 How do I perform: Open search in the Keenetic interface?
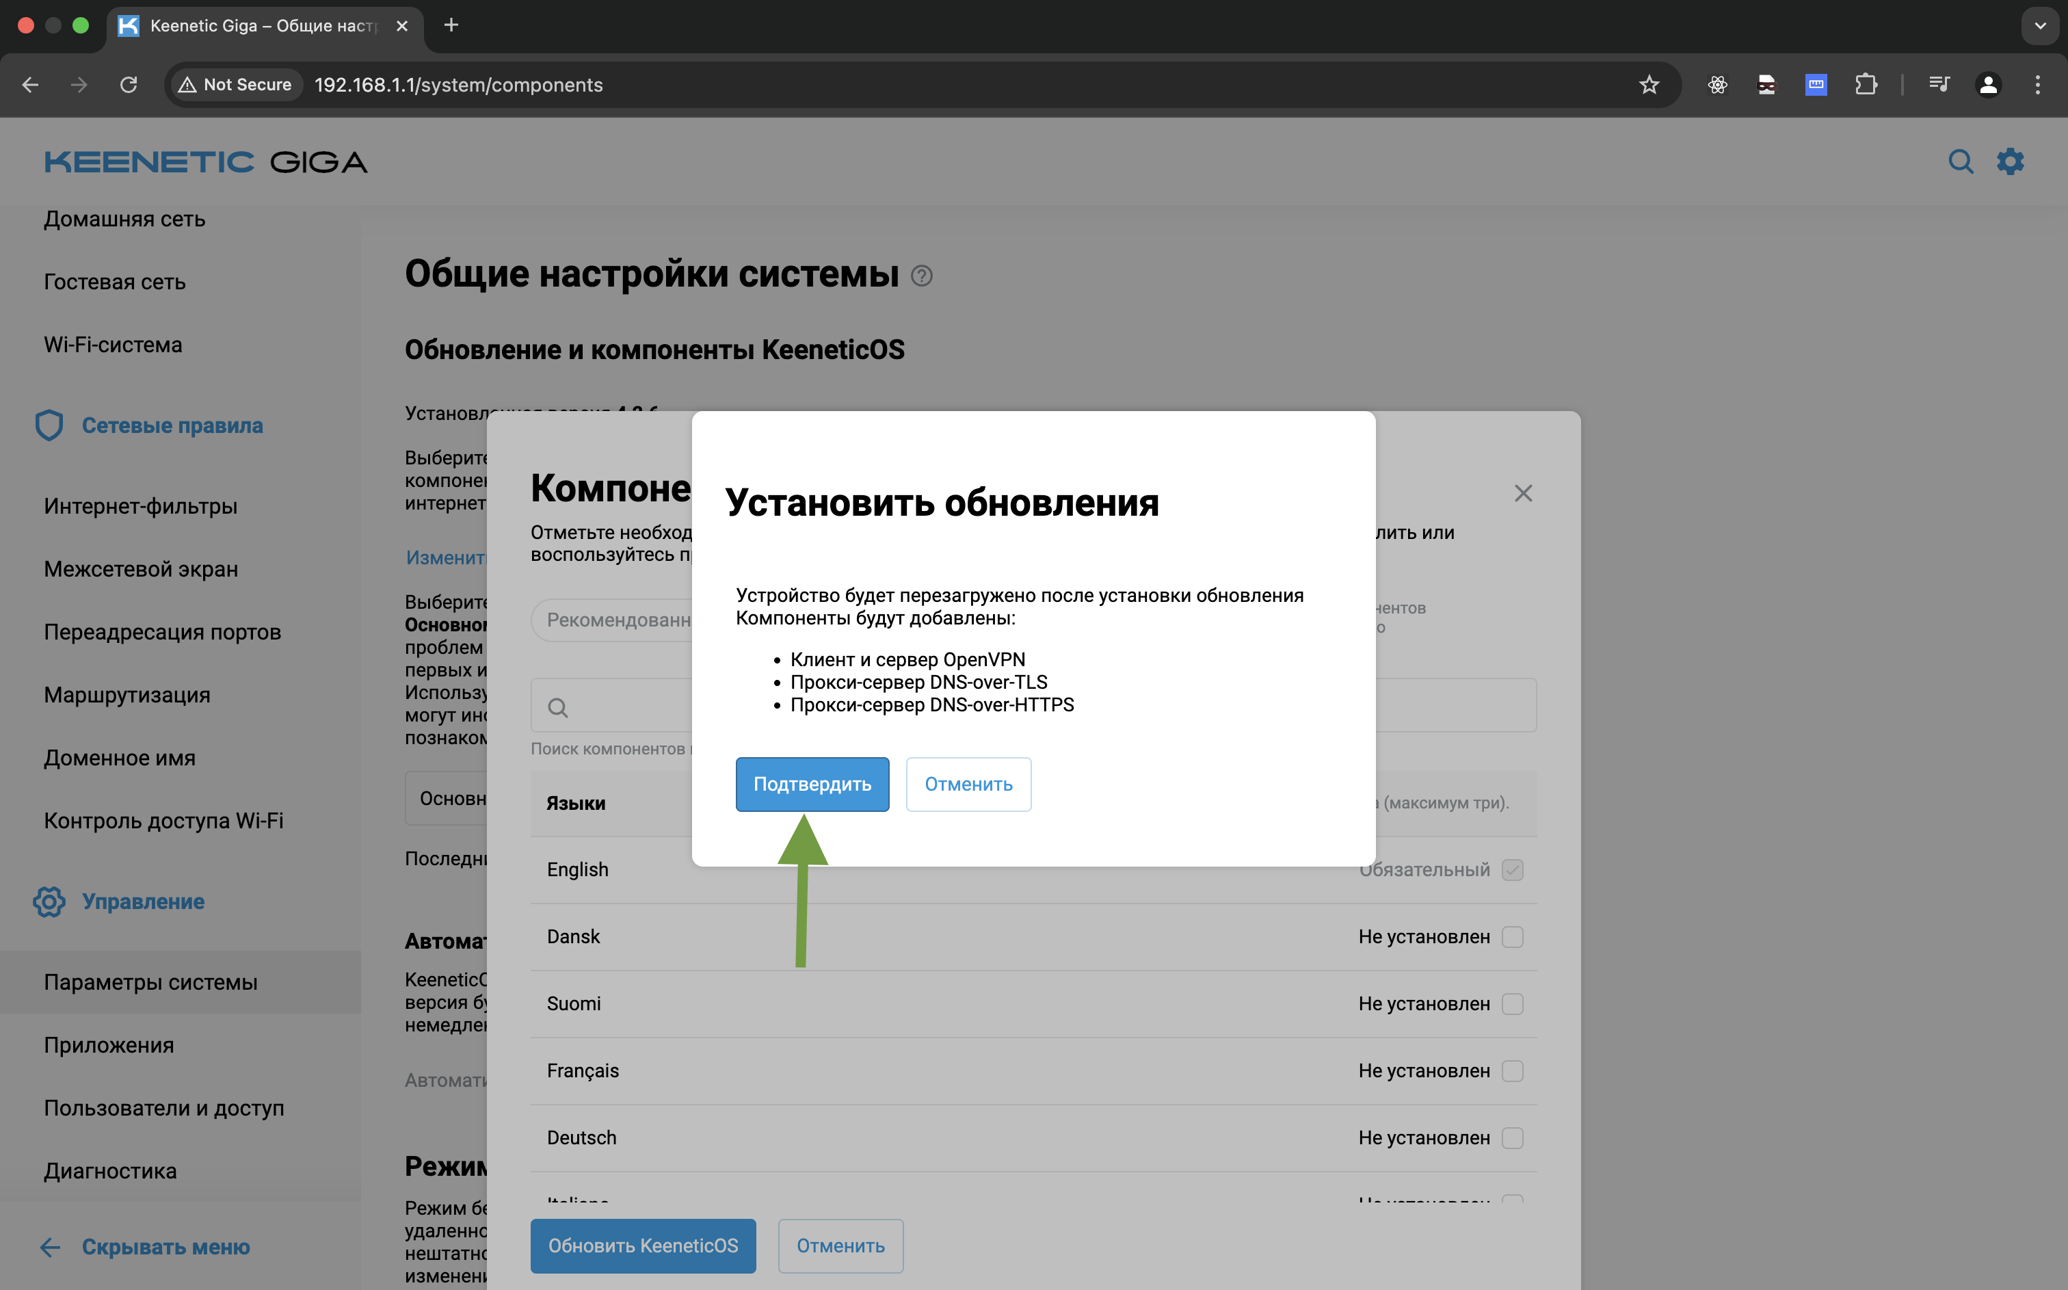tap(1961, 161)
